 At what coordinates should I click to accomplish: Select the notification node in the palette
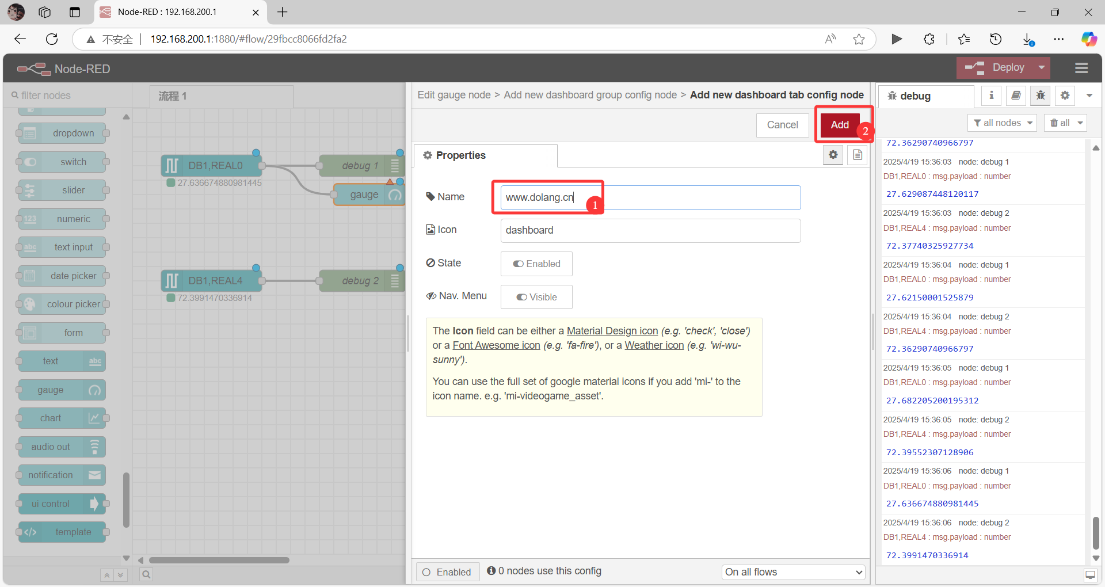[60, 475]
